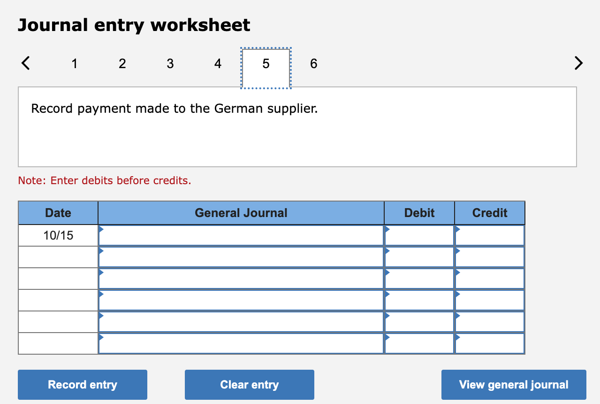Switch to journal entry tab 1
The height and width of the screenshot is (404, 600).
[x=74, y=63]
